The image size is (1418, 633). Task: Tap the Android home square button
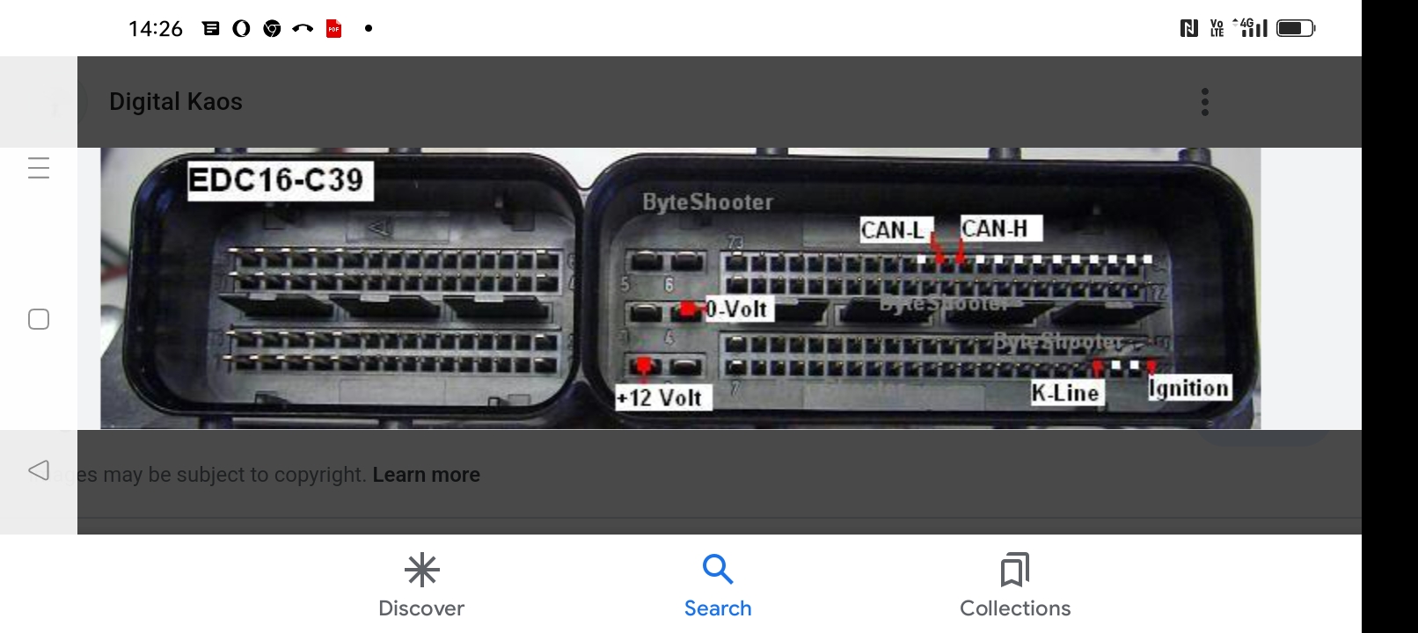[39, 319]
